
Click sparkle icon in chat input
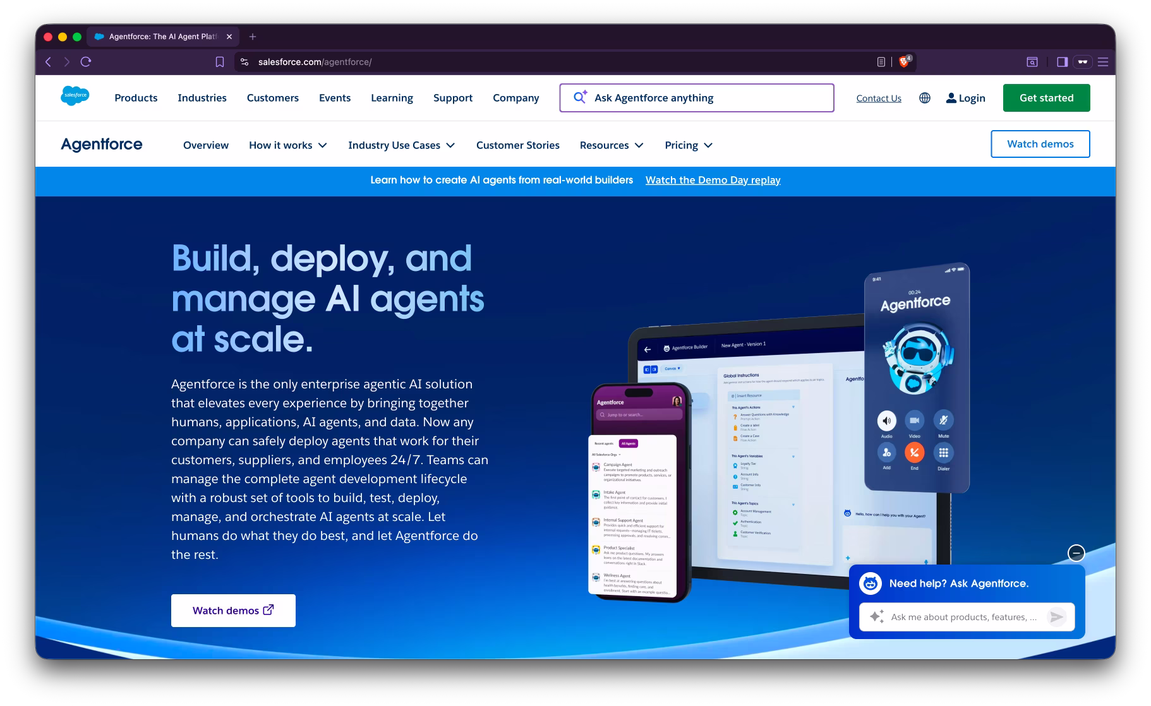pyautogui.click(x=877, y=616)
